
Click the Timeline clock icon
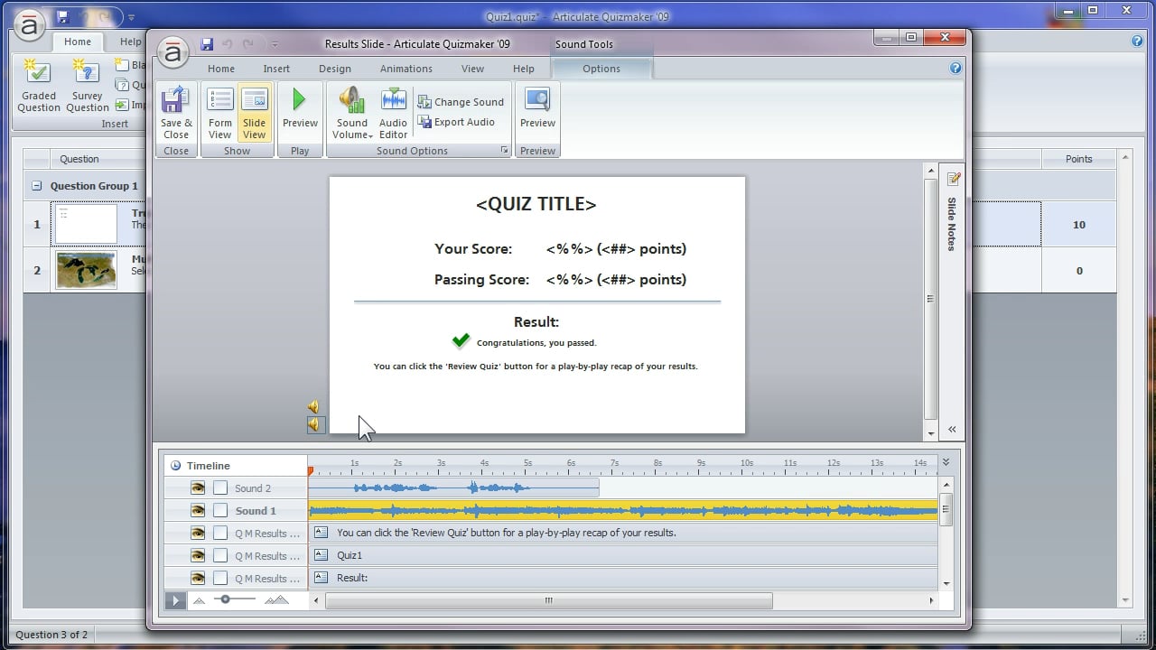[x=175, y=466]
